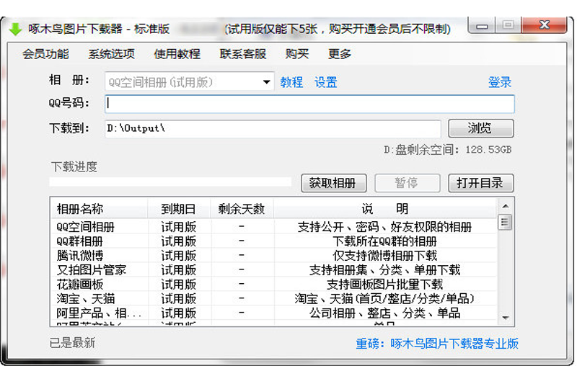Click the list scrollbar down arrow
Viewport: 577px width, 384px height.
[505, 318]
